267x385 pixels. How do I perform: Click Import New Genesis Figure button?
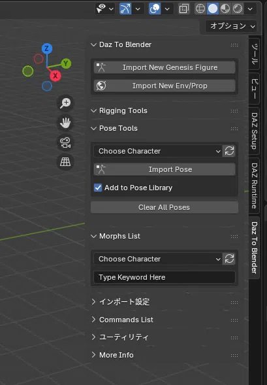[x=165, y=67]
